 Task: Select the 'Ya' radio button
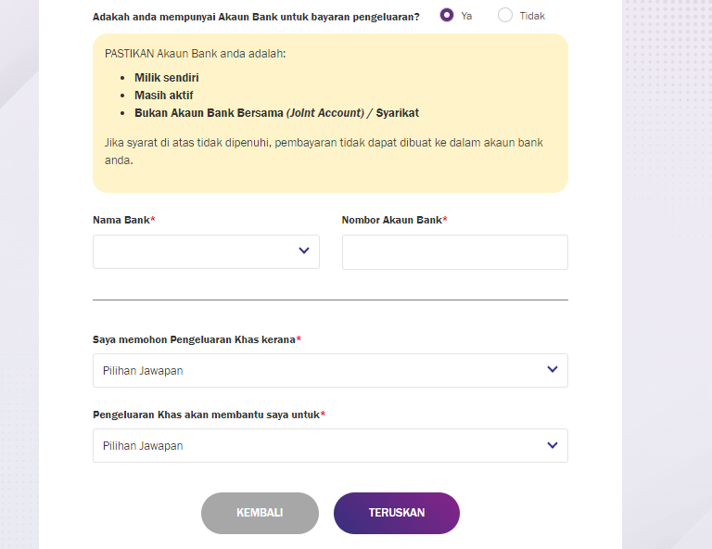tap(447, 15)
